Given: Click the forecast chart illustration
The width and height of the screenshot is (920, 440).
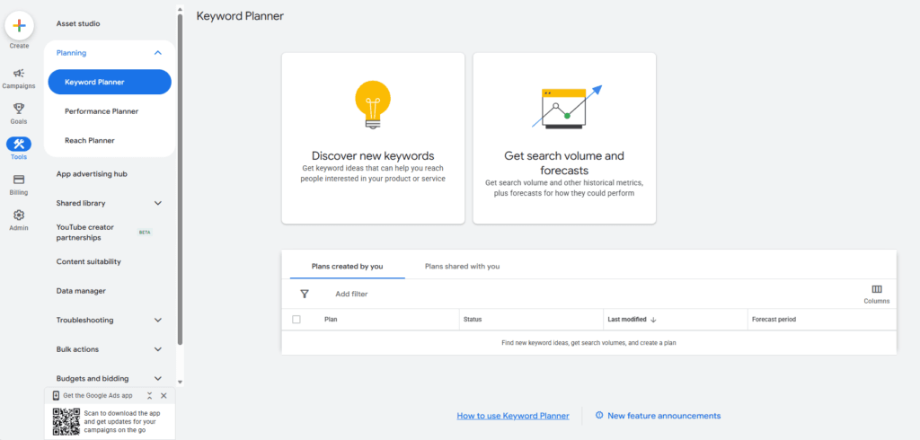Looking at the screenshot, I should click(567, 107).
